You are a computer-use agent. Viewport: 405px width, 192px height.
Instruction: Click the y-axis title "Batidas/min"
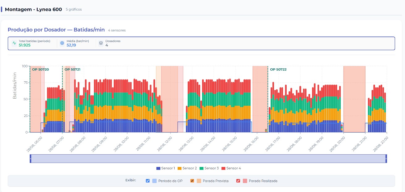(15, 85)
